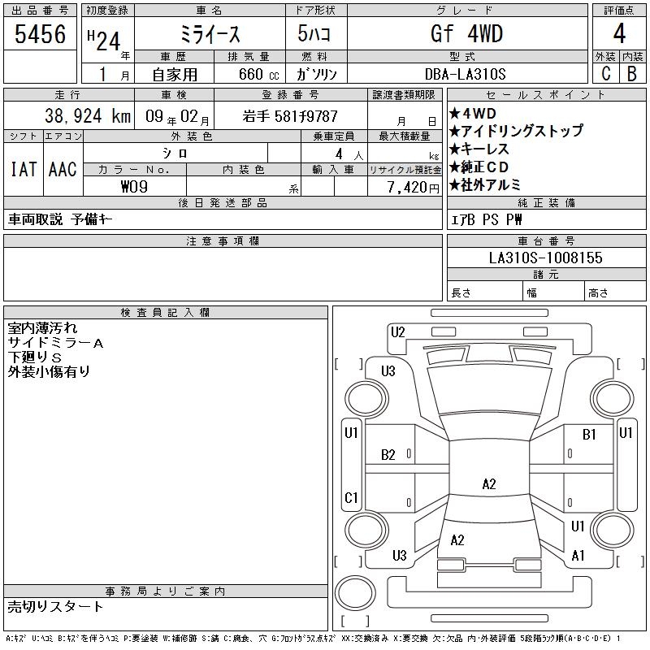
Task: Select the B2 dent marker on the car diagram
Action: click(388, 455)
